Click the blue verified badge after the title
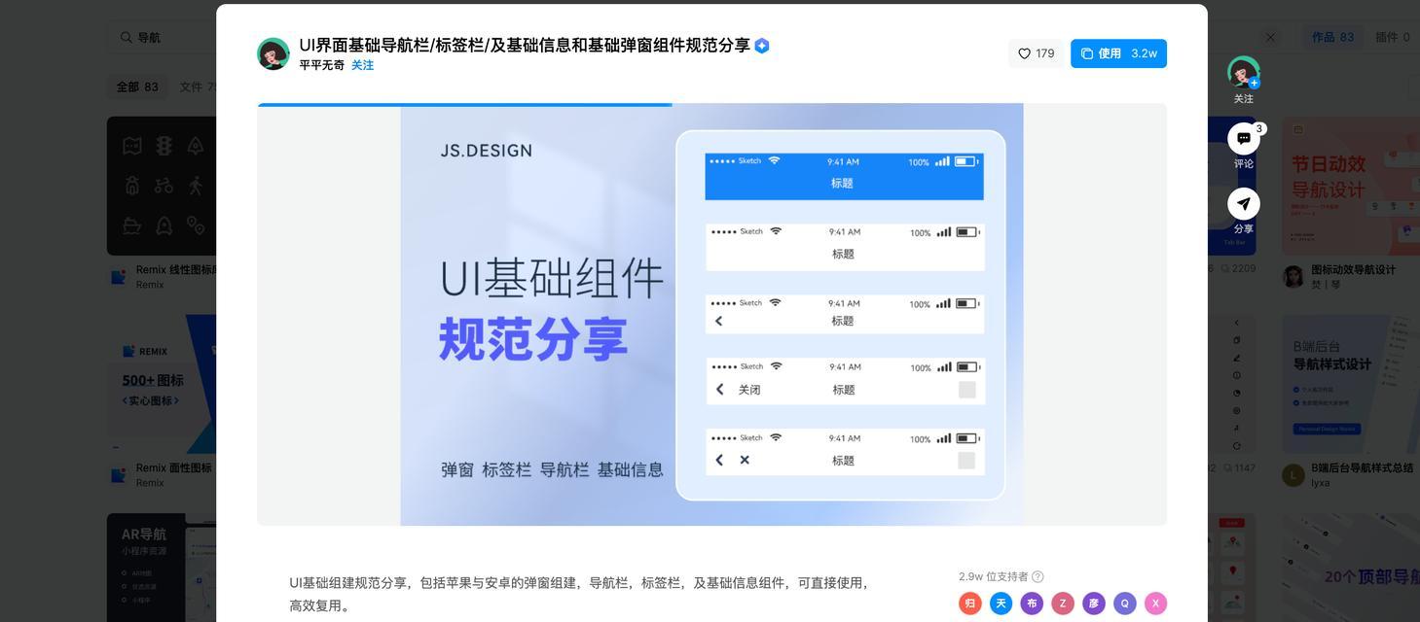The height and width of the screenshot is (622, 1420). click(762, 46)
